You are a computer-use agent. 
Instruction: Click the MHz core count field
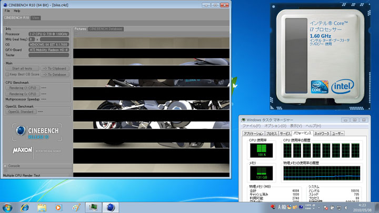click(x=32, y=39)
